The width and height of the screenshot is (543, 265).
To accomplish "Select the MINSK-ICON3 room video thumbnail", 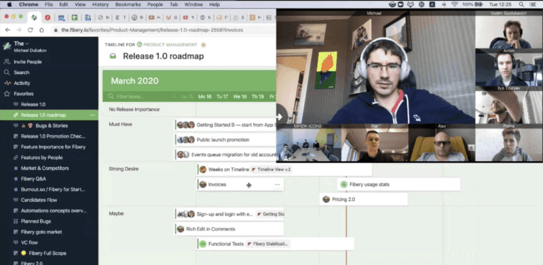I will [309, 143].
